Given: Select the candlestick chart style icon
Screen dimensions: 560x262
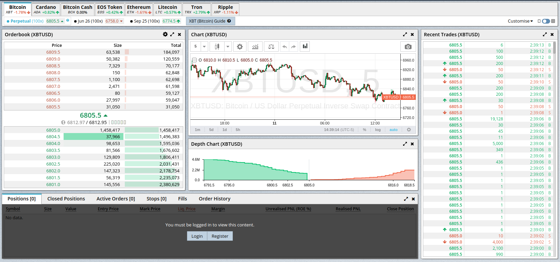Looking at the screenshot, I should (x=217, y=47).
